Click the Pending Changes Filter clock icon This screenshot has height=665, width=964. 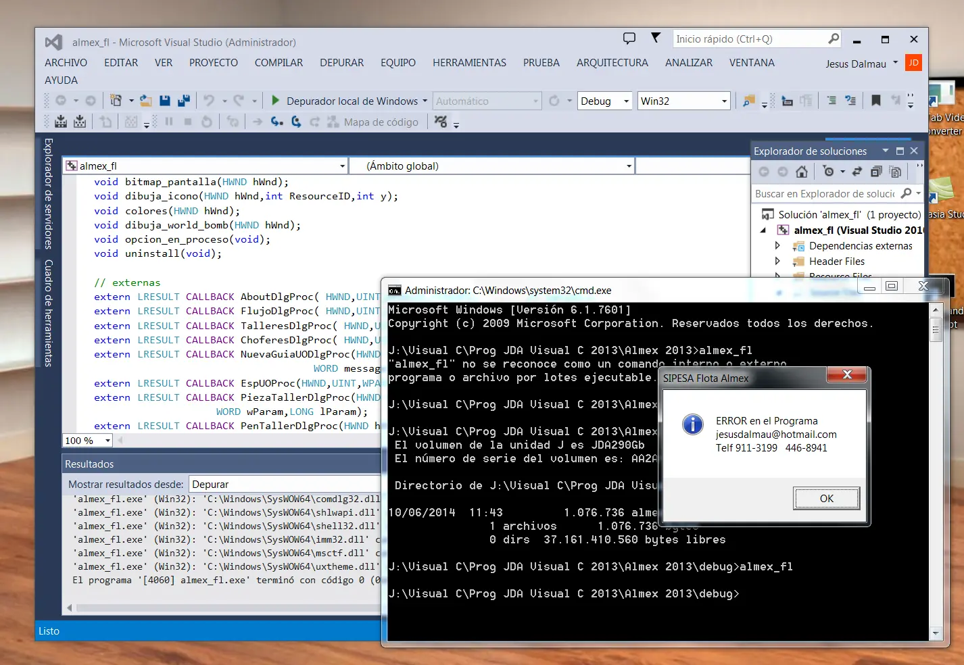pyautogui.click(x=829, y=172)
